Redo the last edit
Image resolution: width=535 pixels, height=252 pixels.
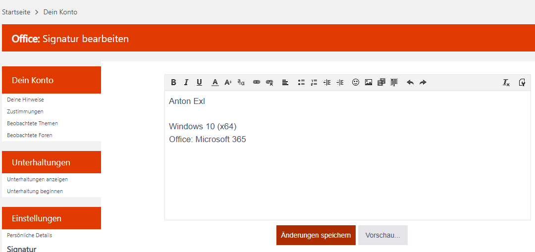(x=423, y=82)
